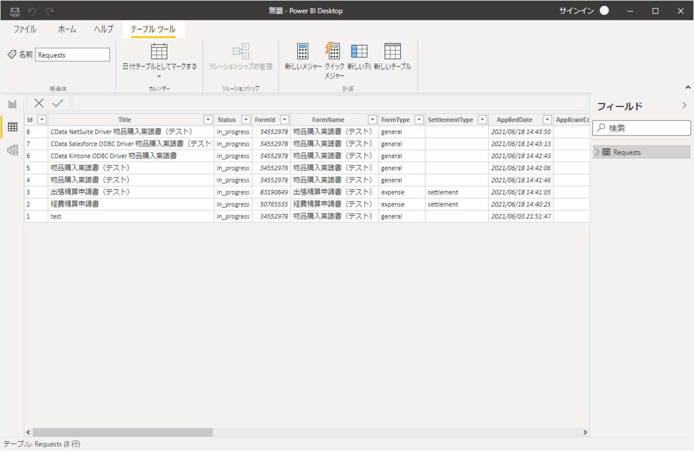Screen dimensions: 694x451
Task: Open the ファイル menu tab
Action: tap(25, 30)
